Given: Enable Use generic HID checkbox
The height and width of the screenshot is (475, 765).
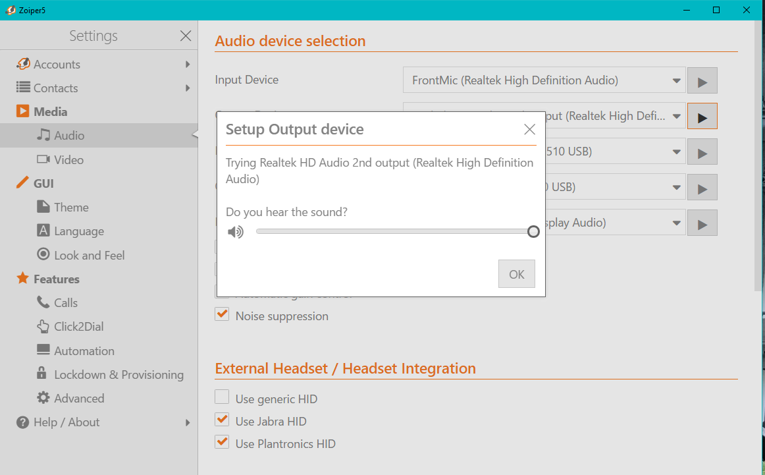Looking at the screenshot, I should [223, 397].
